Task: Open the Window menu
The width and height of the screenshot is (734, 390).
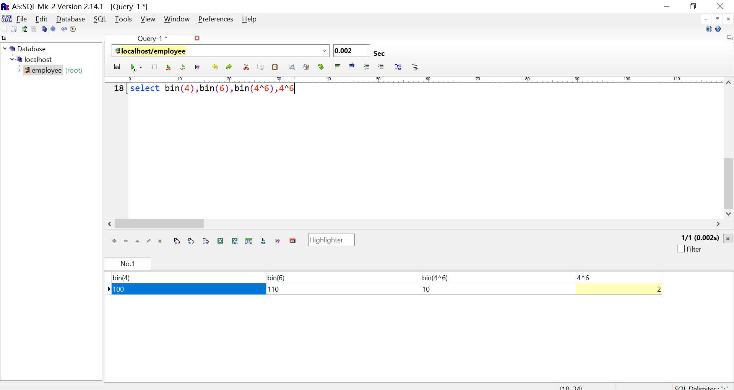Action: [177, 19]
